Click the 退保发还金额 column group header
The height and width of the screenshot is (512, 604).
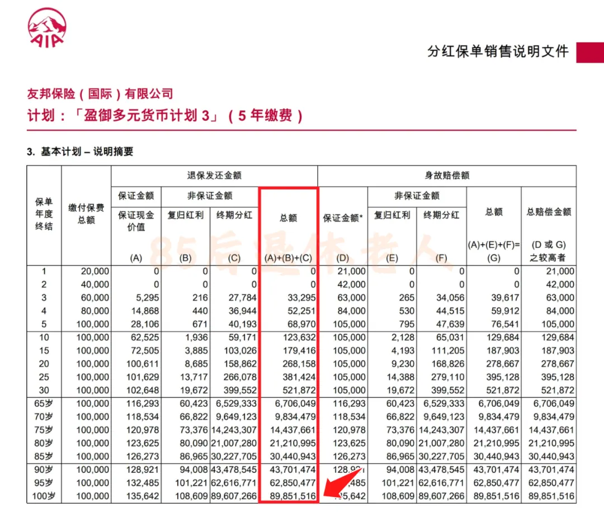214,176
